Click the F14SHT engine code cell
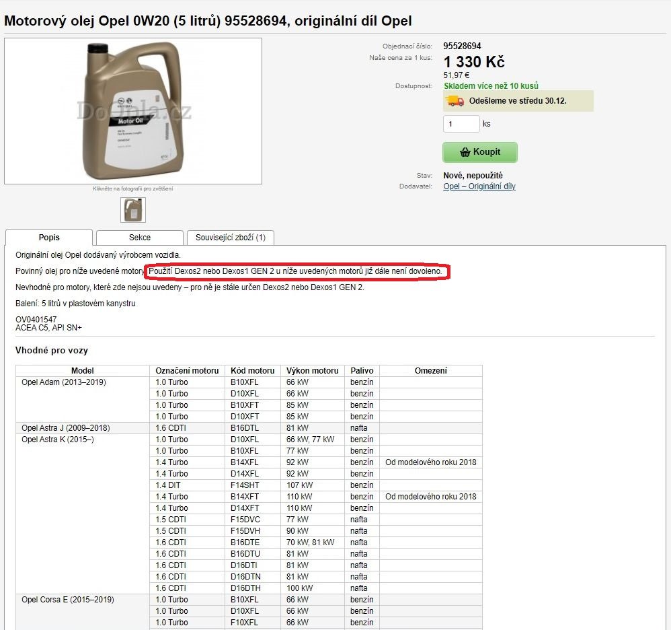 coord(244,485)
